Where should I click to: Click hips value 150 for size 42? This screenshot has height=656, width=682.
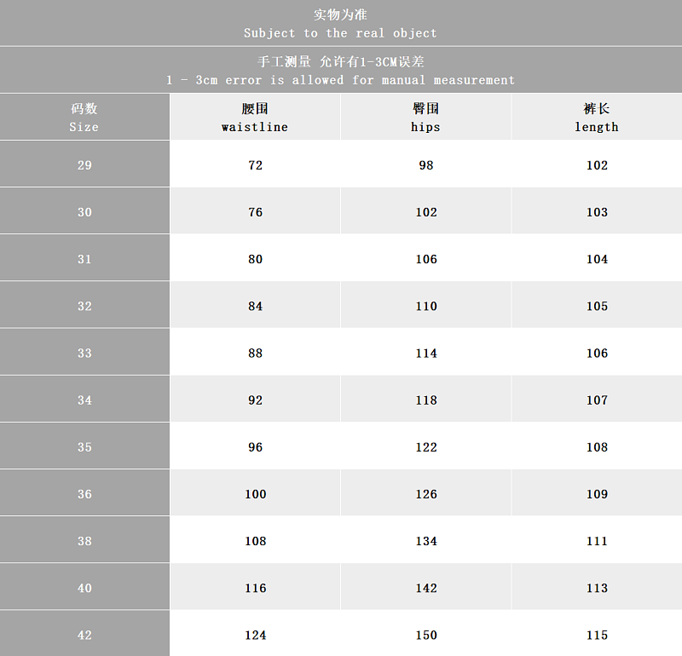pos(425,634)
